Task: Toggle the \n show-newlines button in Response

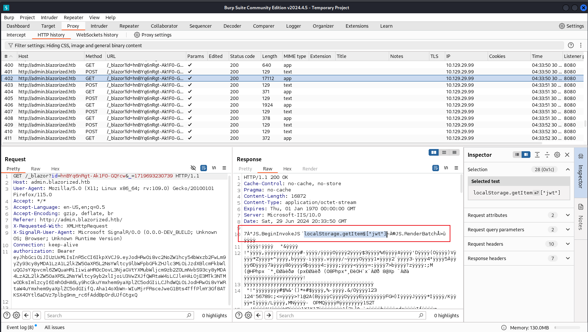Action: pyautogui.click(x=446, y=168)
